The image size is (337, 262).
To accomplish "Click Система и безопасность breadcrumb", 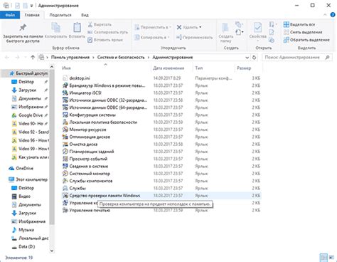I will [121, 57].
